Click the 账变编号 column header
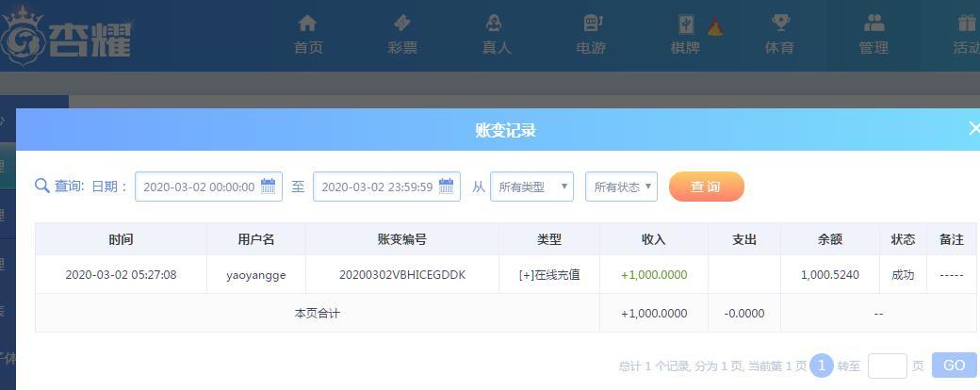The height and width of the screenshot is (390, 980). click(401, 239)
